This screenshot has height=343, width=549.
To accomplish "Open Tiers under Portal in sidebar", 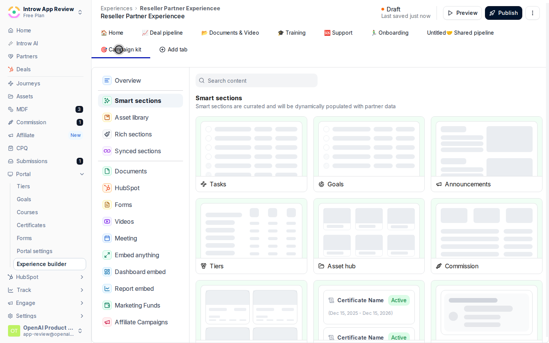I will 23,186.
